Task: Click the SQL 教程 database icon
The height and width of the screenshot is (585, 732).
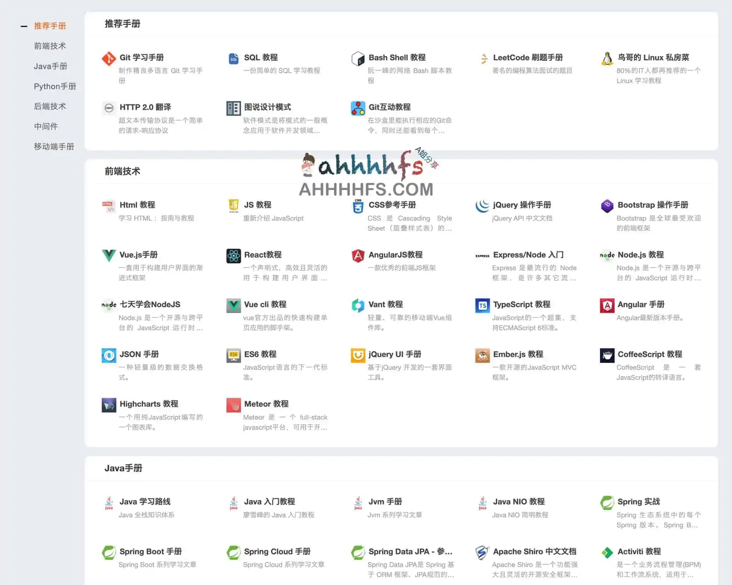Action: 233,58
